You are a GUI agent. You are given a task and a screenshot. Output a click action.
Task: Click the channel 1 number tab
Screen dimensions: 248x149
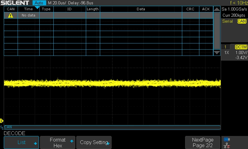(225, 47)
